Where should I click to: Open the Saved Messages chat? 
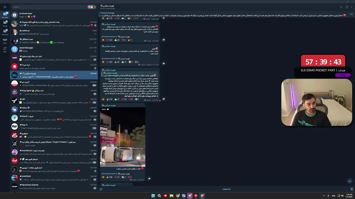(x=54, y=49)
